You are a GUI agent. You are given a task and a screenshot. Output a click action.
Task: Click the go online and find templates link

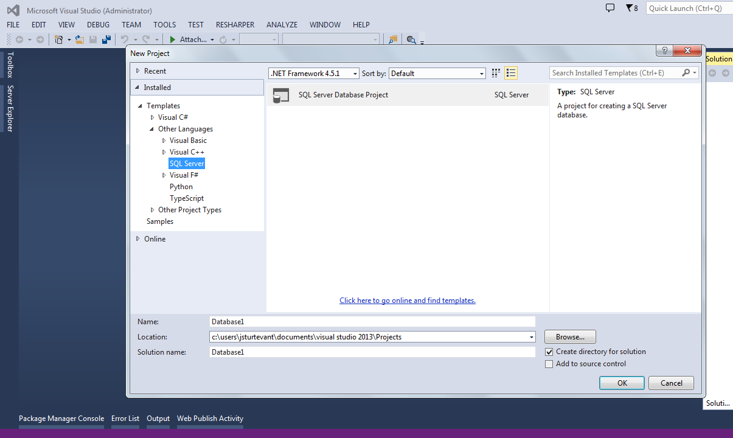(408, 301)
